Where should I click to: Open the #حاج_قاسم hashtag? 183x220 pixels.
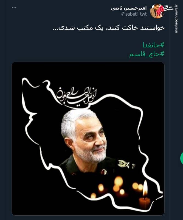(147, 54)
